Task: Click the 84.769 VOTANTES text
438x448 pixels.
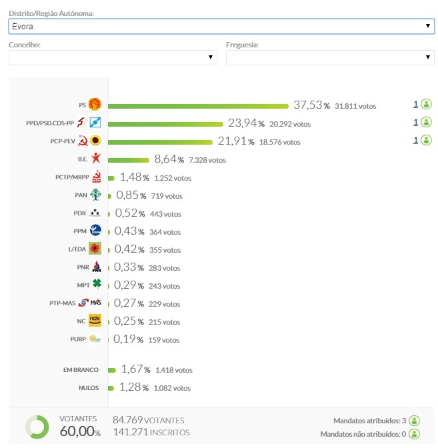Action: pos(148,420)
